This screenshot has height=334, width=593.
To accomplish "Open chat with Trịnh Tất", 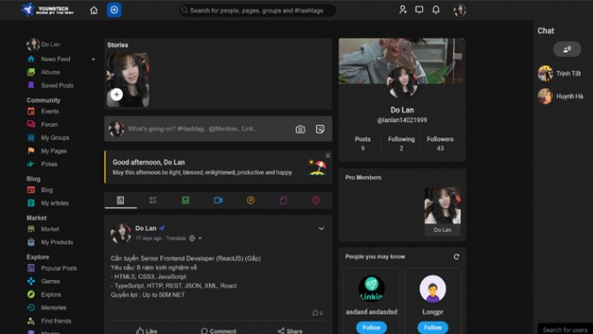I will 559,74.
